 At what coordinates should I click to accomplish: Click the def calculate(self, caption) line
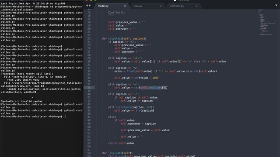pyautogui.click(x=124, y=38)
